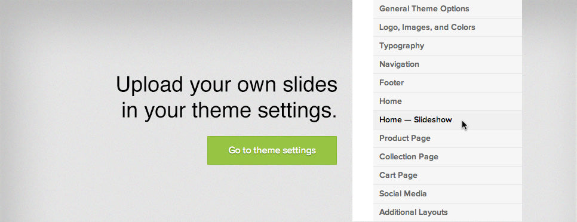Click the mouse pointer arrow beside Slideshow
The width and height of the screenshot is (577, 222).
[464, 125]
